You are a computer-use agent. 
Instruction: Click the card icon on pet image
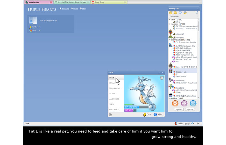pyautogui.click(x=162, y=78)
